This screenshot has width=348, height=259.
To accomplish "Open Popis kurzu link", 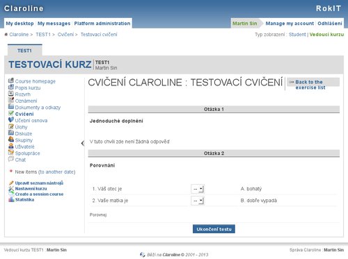I will tap(28, 87).
